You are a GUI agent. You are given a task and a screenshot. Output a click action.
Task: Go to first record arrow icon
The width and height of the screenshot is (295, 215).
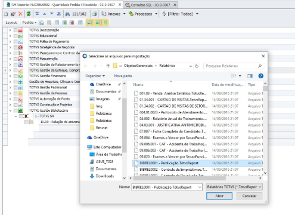pyautogui.click(x=37, y=14)
